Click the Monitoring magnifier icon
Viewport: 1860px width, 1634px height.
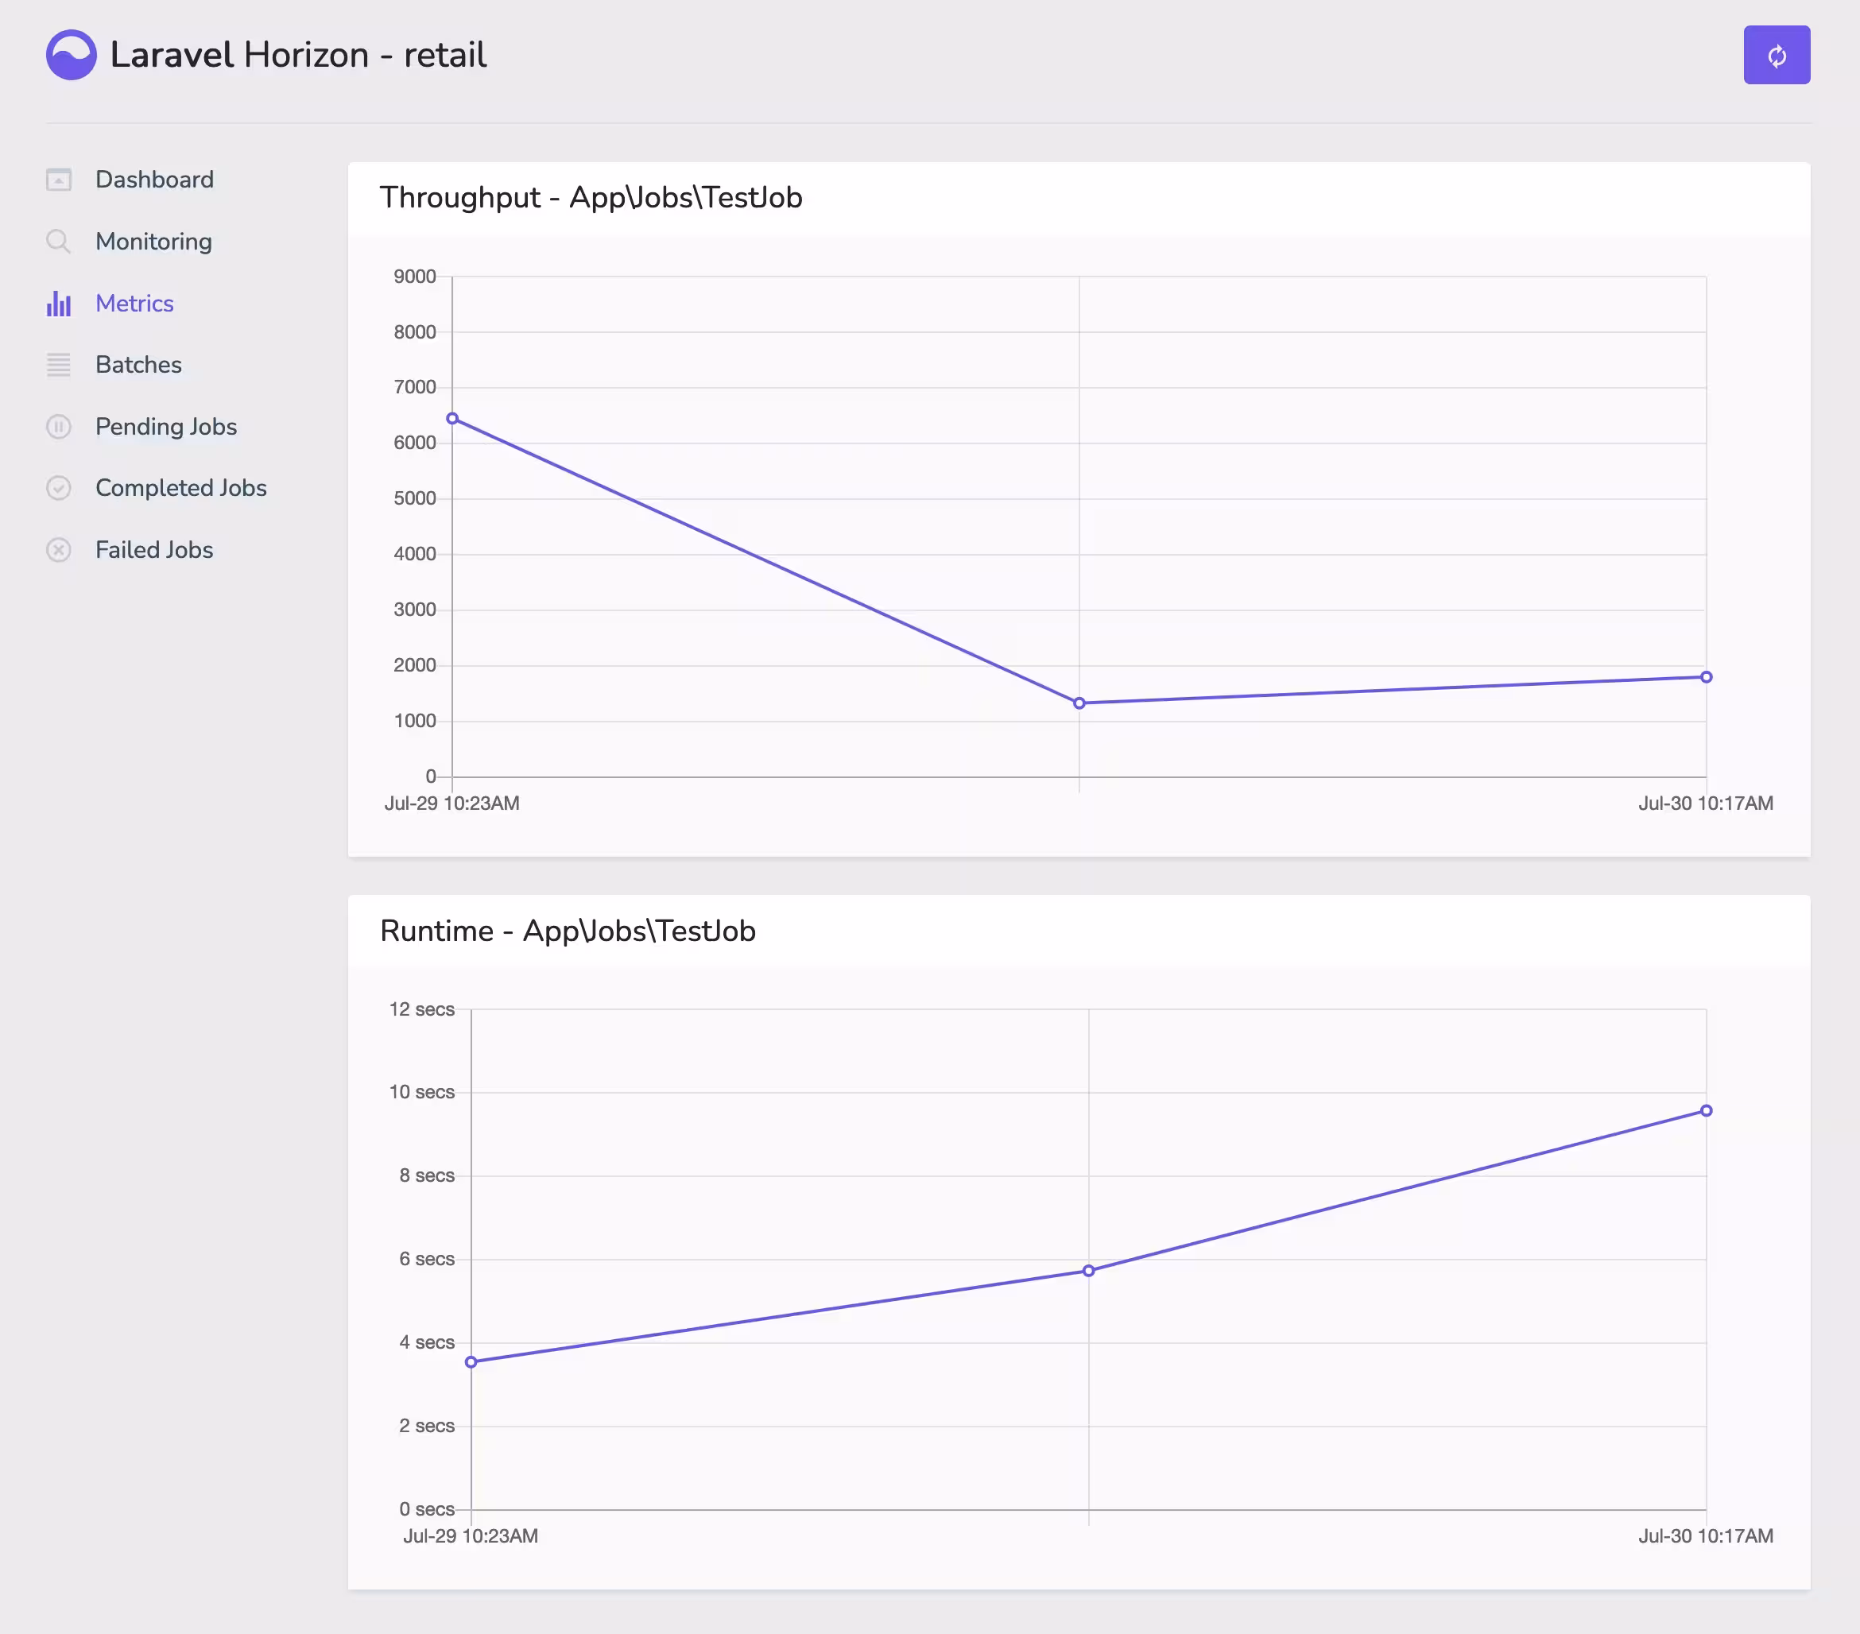coord(58,241)
